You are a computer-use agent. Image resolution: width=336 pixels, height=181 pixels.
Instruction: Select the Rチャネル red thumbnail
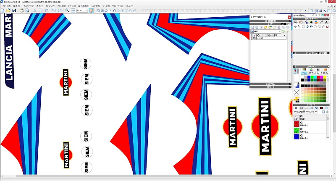click(297, 124)
